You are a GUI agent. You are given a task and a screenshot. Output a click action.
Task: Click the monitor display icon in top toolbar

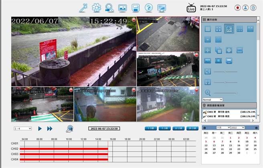162,8
